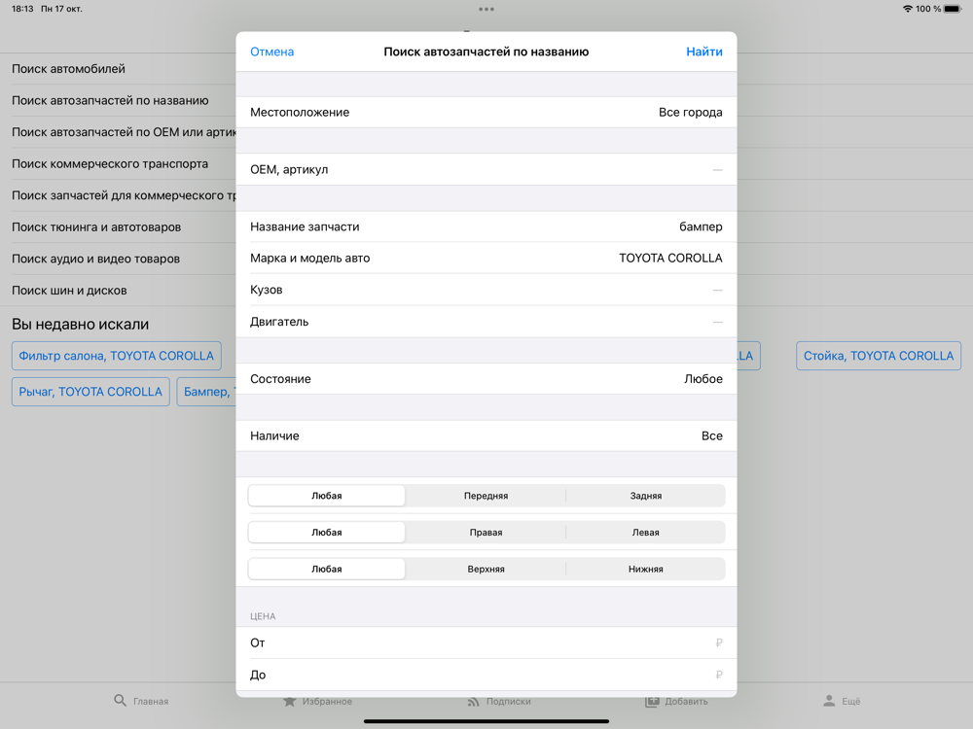Image resolution: width=973 pixels, height=729 pixels.
Task: Tap the Добавить tab icon
Action: (652, 701)
